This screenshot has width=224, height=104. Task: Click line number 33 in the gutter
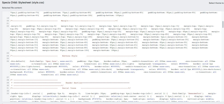pos(8,94)
